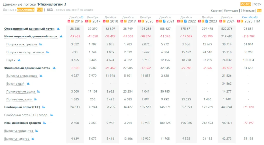Open the chart icon beside CapEx

click(19, 60)
